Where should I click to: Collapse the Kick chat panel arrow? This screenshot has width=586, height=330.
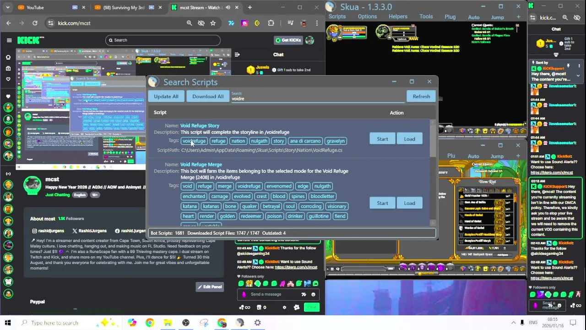(237, 55)
